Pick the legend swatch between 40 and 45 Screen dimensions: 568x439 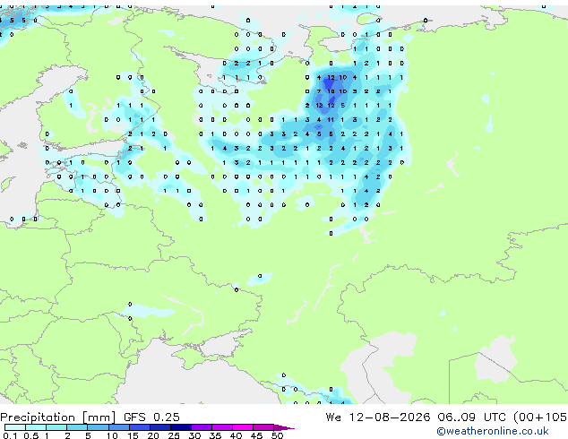tap(243, 427)
